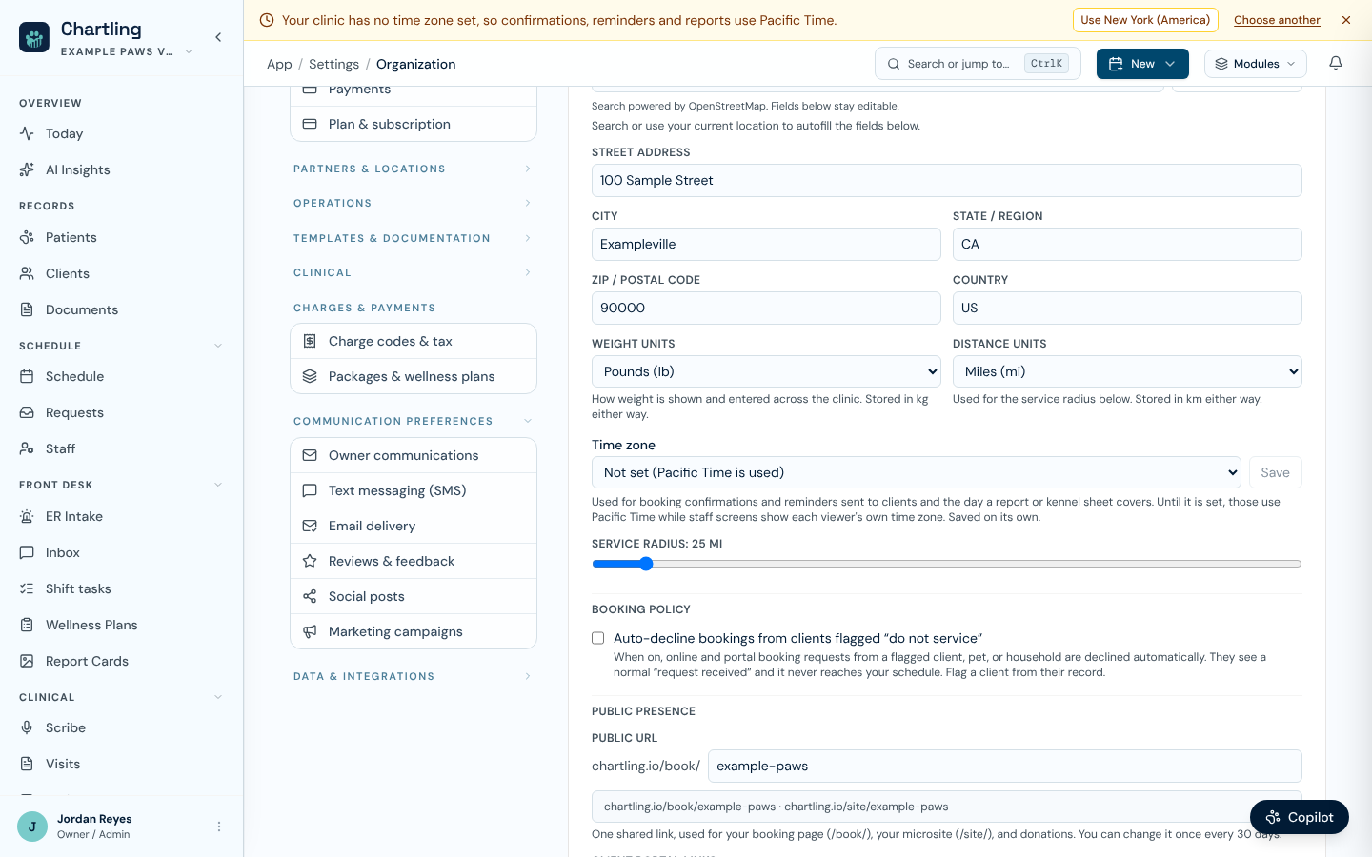Viewport: 1372px width, 857px height.
Task: Click the ER Intake siren icon
Action: 27,517
